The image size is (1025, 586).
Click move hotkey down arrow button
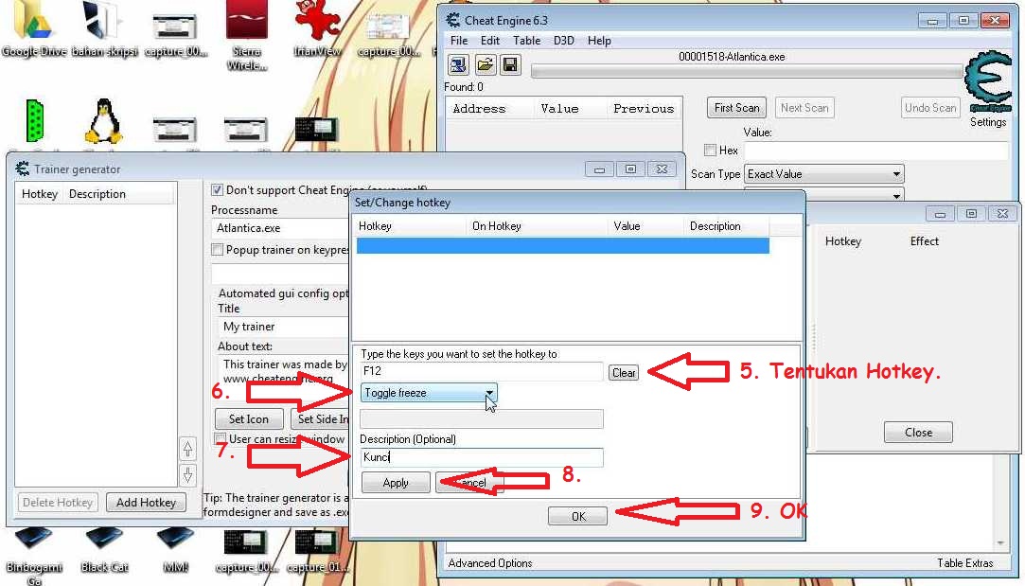pyautogui.click(x=187, y=475)
